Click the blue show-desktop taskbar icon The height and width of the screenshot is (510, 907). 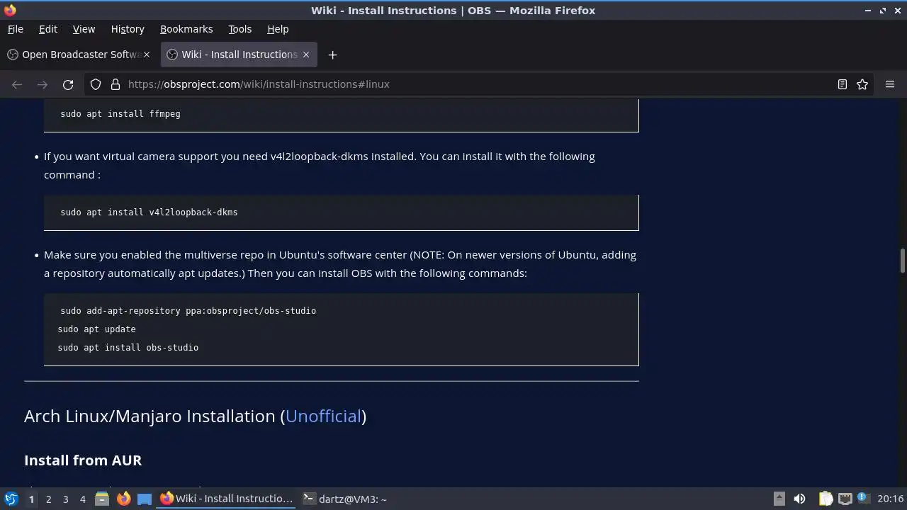145,499
